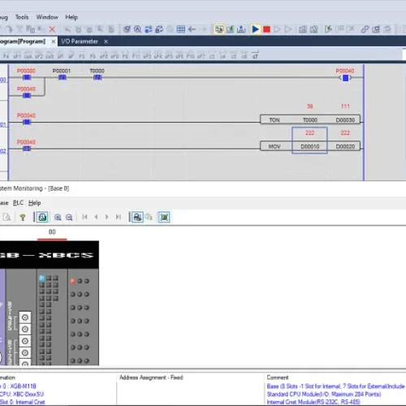Toggle the highlighted PLC module view icon
406x406 pixels.
pyautogui.click(x=42, y=217)
